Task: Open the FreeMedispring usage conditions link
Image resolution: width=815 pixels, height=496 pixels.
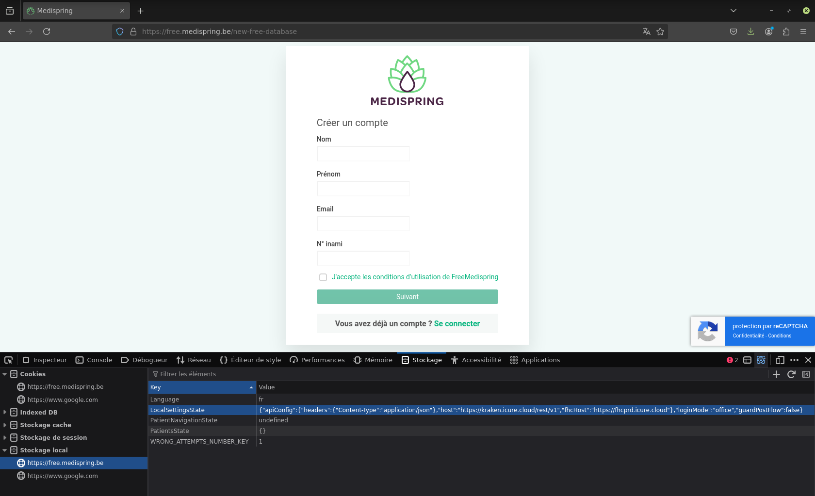Action: tap(415, 277)
